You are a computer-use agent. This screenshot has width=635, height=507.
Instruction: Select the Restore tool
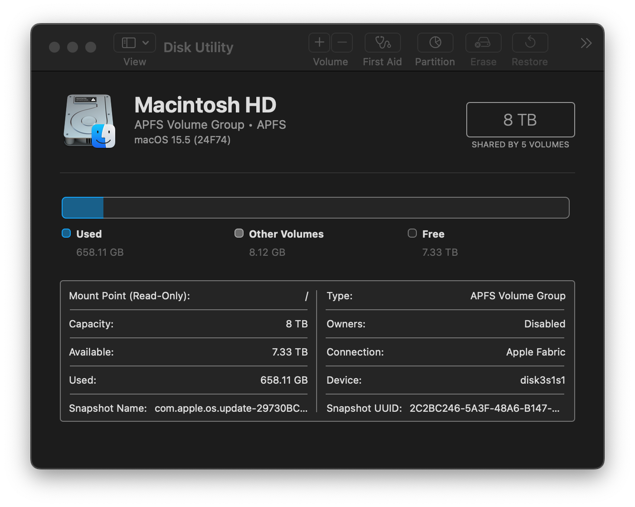pyautogui.click(x=529, y=43)
